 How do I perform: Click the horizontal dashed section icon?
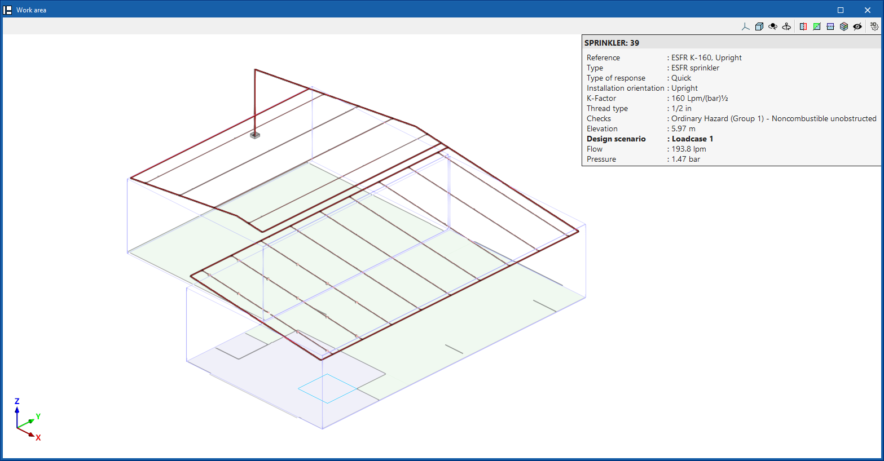point(830,26)
